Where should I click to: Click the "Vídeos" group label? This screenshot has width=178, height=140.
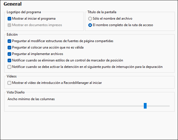point(12,76)
